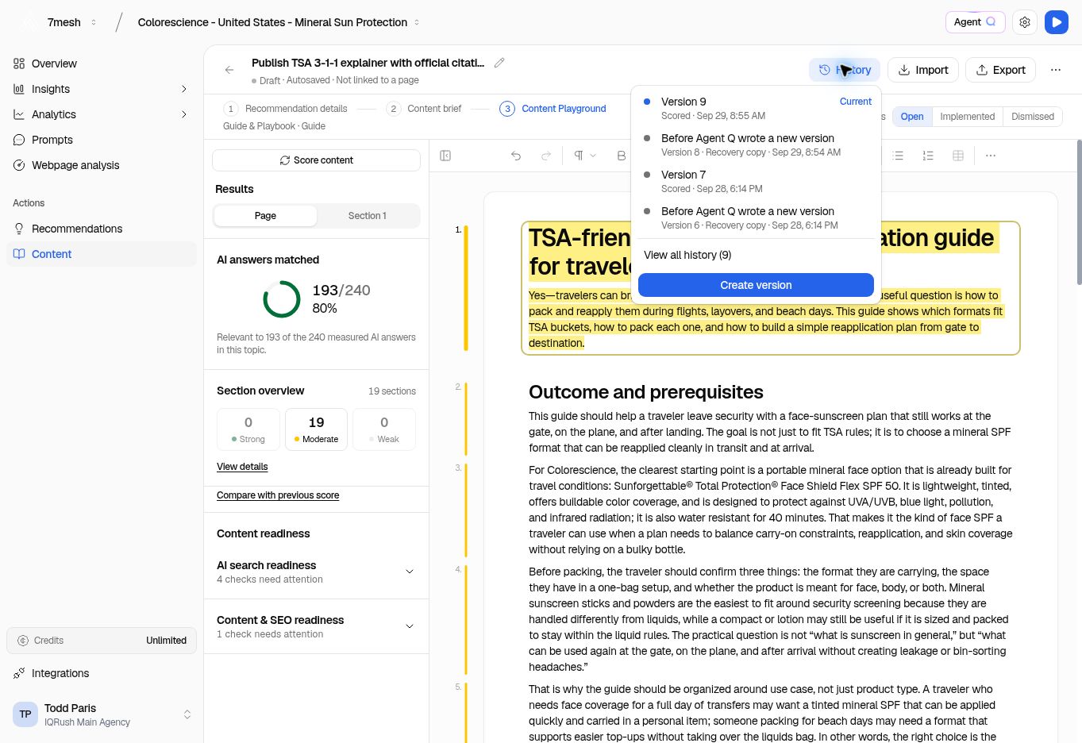This screenshot has height=743, width=1082.
Task: Filter recommendations by Dismissed
Action: point(1033,117)
